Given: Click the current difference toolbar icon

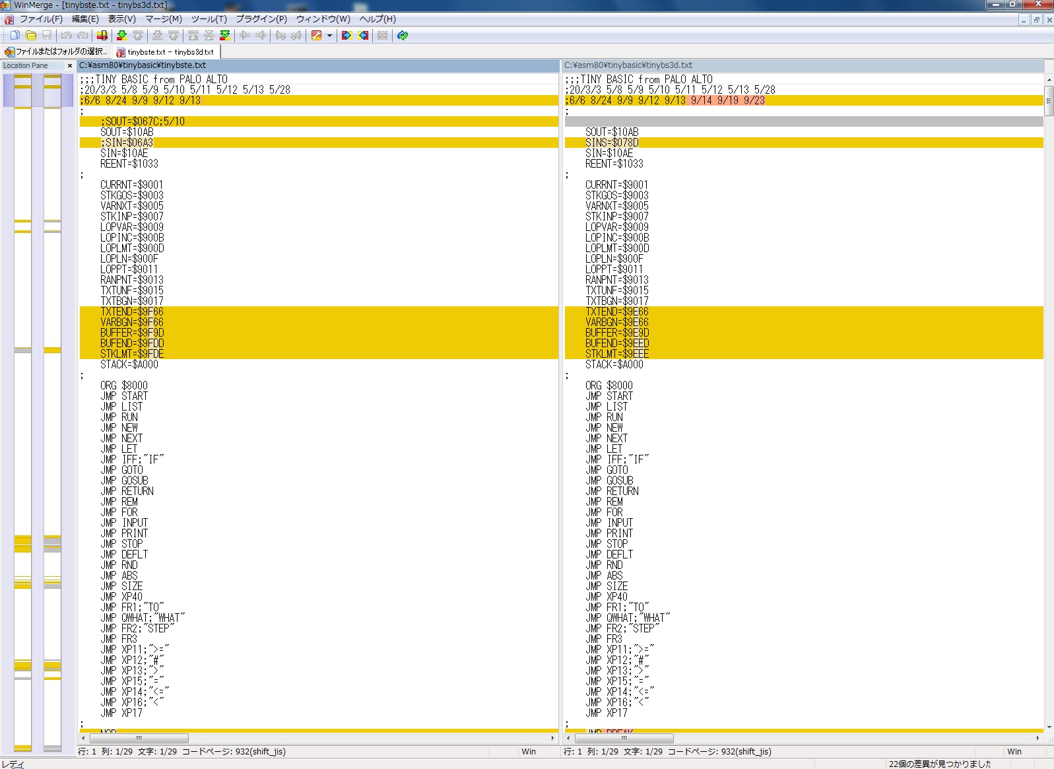Looking at the screenshot, I should 209,36.
